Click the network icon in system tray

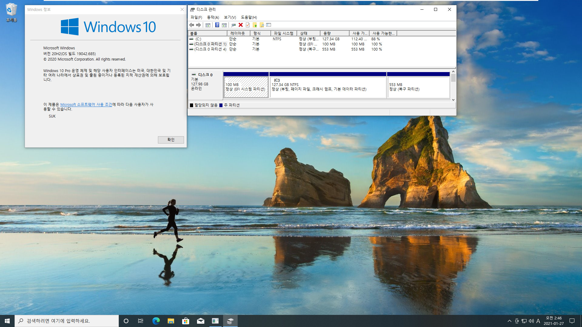pyautogui.click(x=524, y=321)
